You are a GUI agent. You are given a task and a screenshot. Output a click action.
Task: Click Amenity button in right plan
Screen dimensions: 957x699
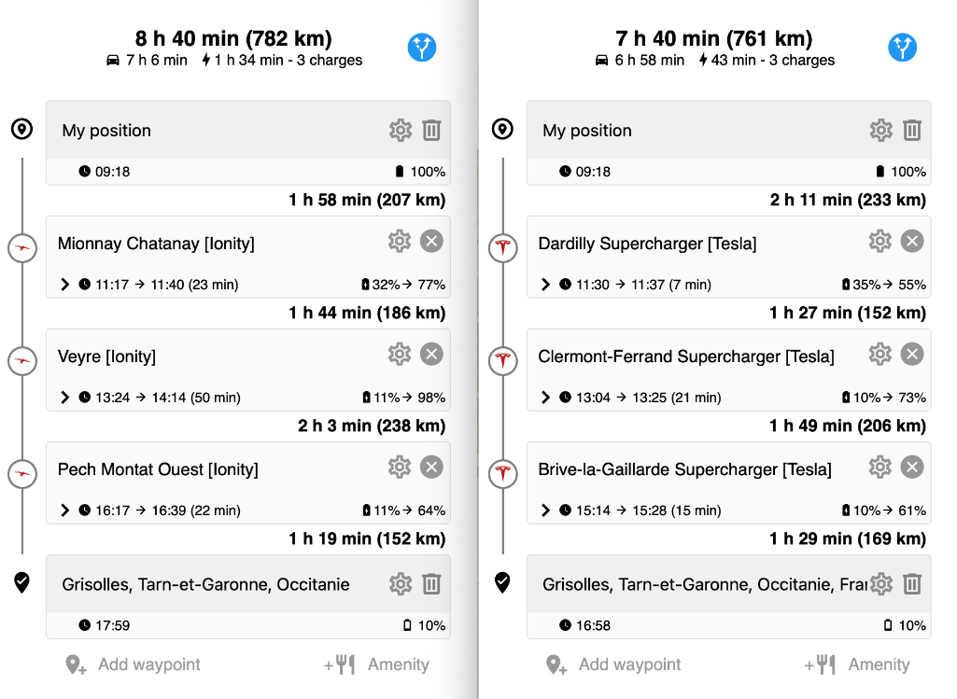coord(856,664)
